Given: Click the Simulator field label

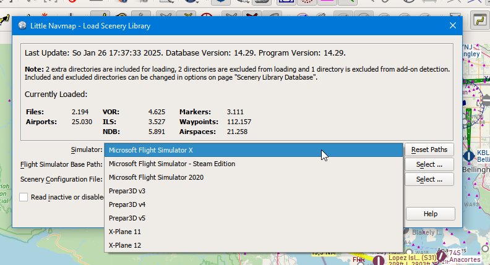Looking at the screenshot, I should 87,150.
